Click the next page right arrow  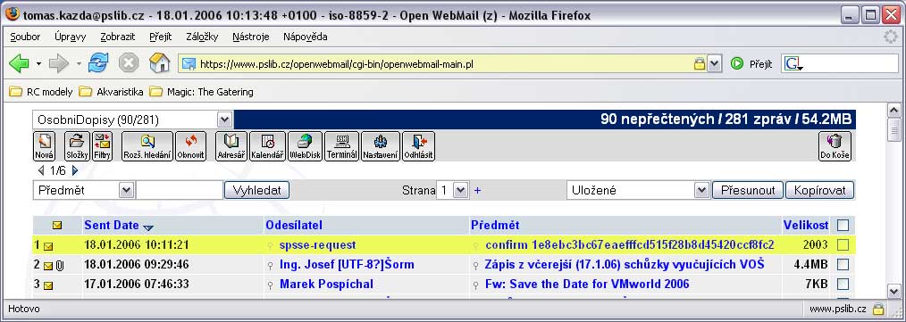click(74, 170)
